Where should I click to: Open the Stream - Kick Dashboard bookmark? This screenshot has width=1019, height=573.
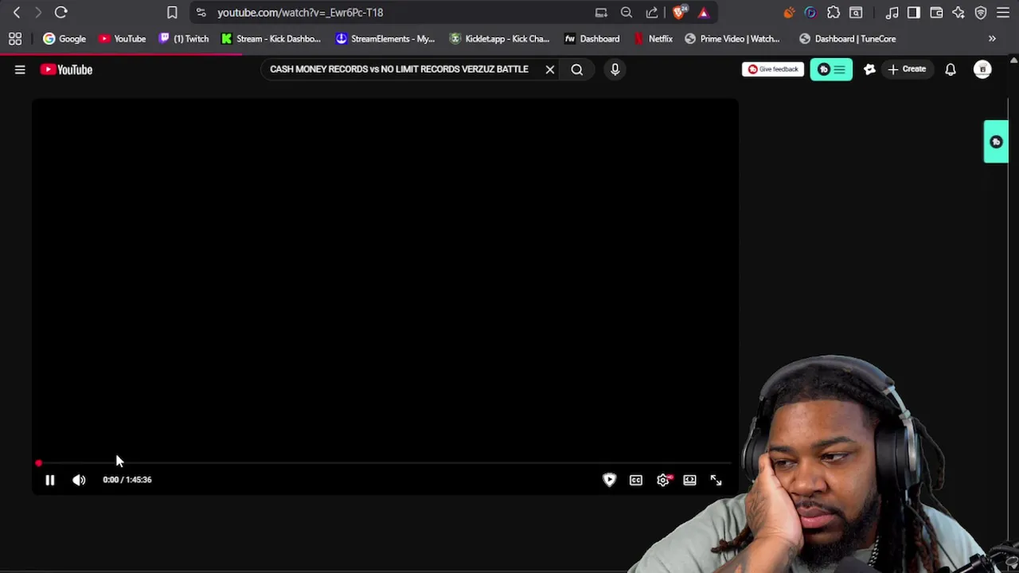tap(271, 38)
